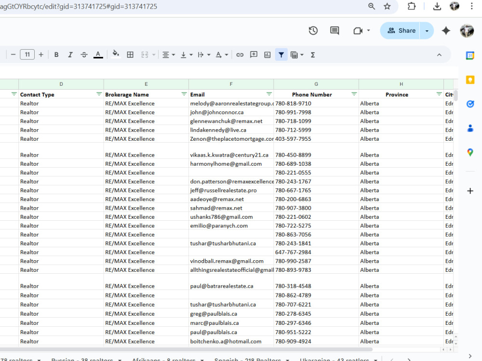Open filter views table icon
The width and height of the screenshot is (482, 361).
[x=294, y=55]
